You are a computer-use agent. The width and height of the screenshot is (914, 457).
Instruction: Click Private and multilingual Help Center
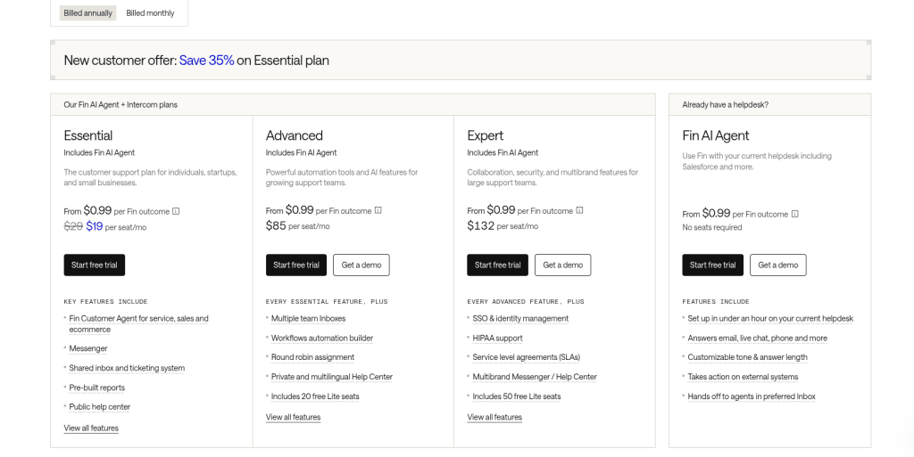pyautogui.click(x=332, y=377)
